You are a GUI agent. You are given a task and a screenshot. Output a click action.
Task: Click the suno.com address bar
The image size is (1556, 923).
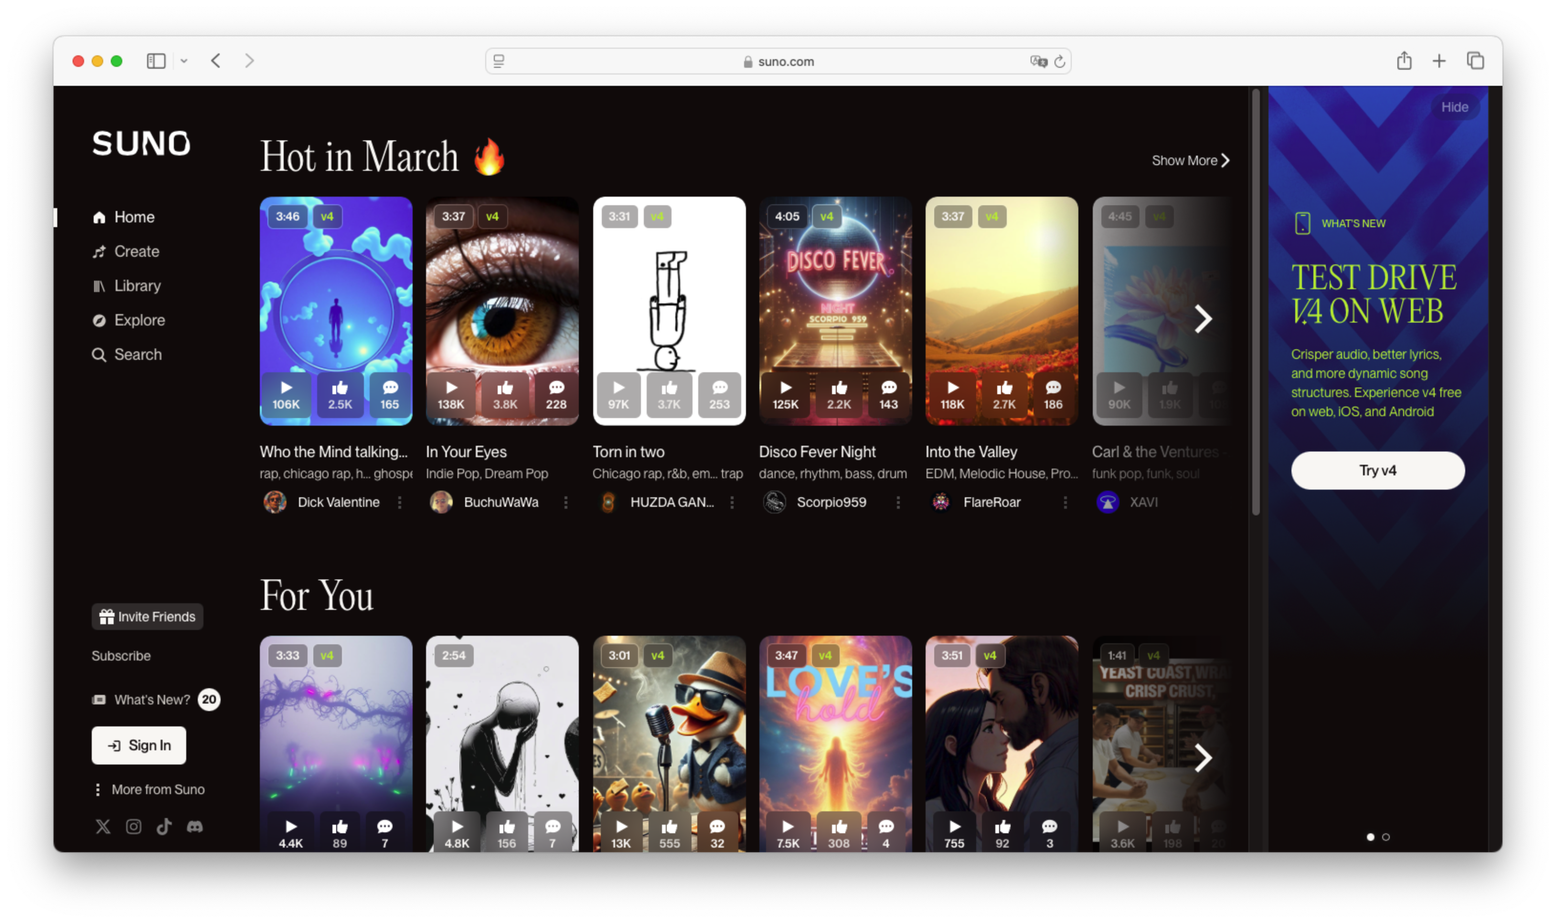[778, 62]
